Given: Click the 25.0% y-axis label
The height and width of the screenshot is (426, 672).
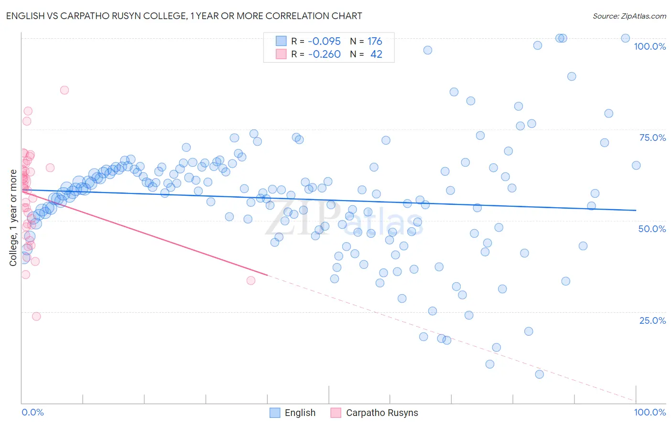Looking at the screenshot, I should [x=652, y=320].
